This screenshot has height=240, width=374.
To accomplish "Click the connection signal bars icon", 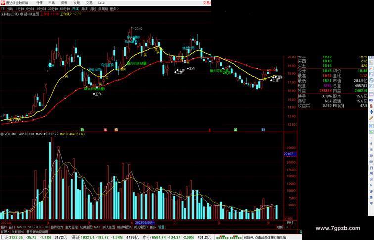I will point(229,237).
